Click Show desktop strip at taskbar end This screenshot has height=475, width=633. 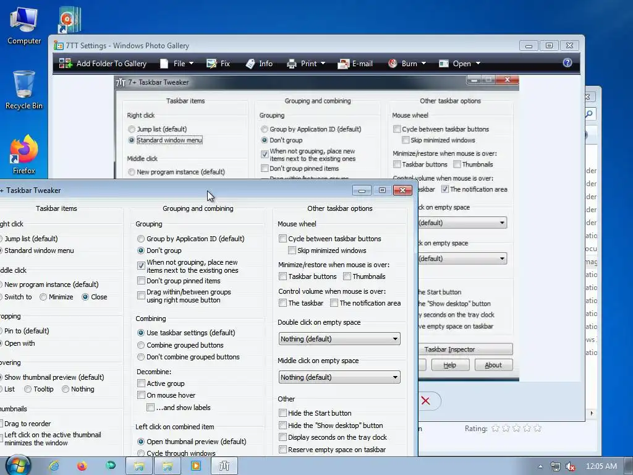pos(628,466)
